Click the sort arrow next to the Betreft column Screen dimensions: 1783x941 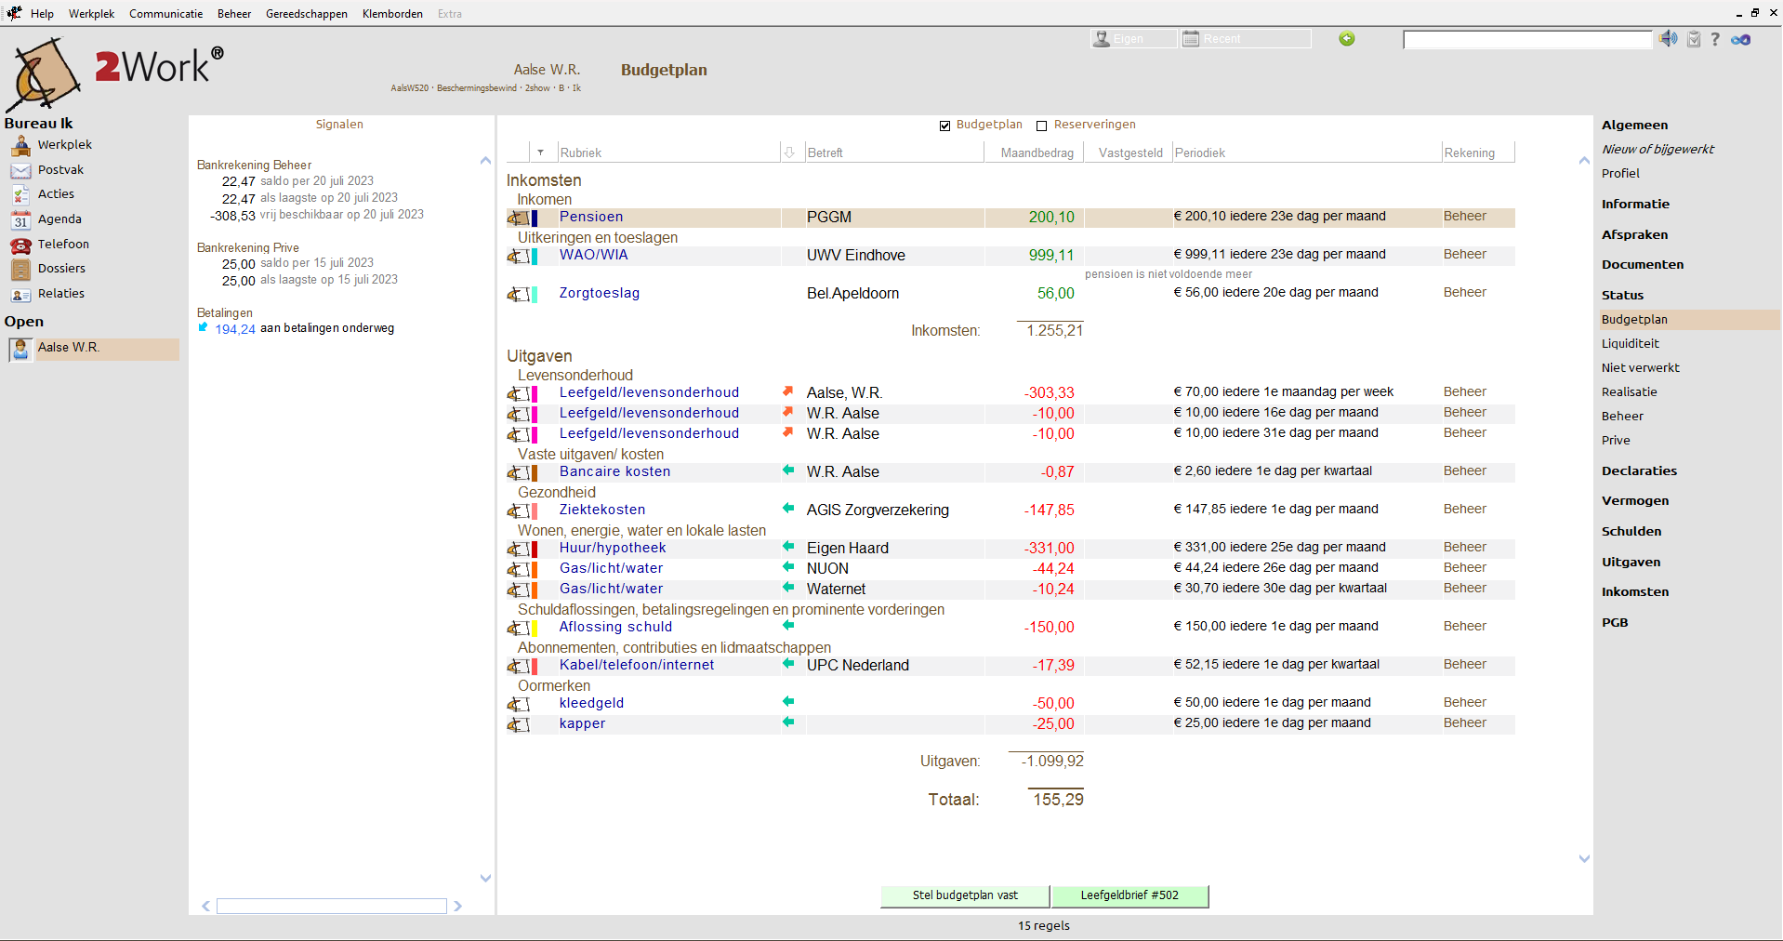tap(788, 151)
